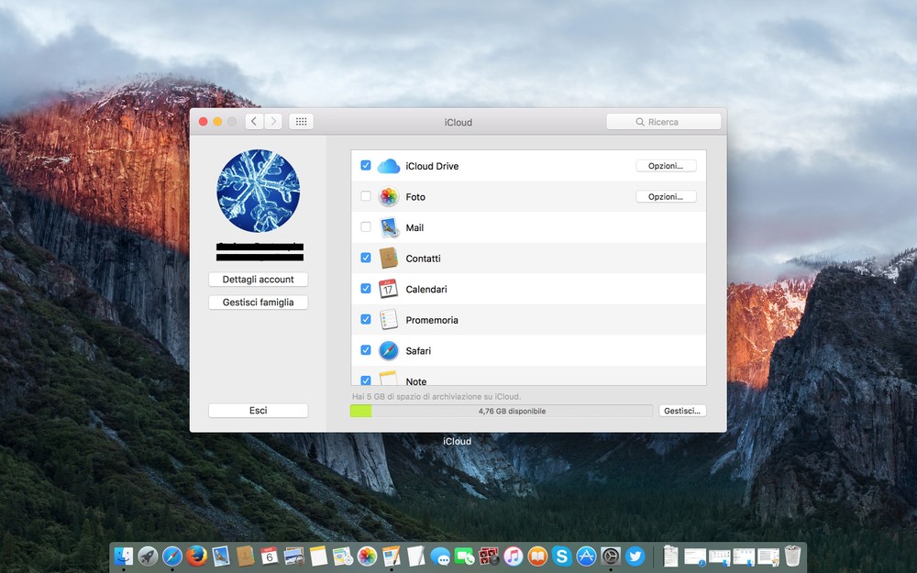Viewport: 917px width, 573px height.
Task: Click the Calendari icon in service list
Action: 388,289
